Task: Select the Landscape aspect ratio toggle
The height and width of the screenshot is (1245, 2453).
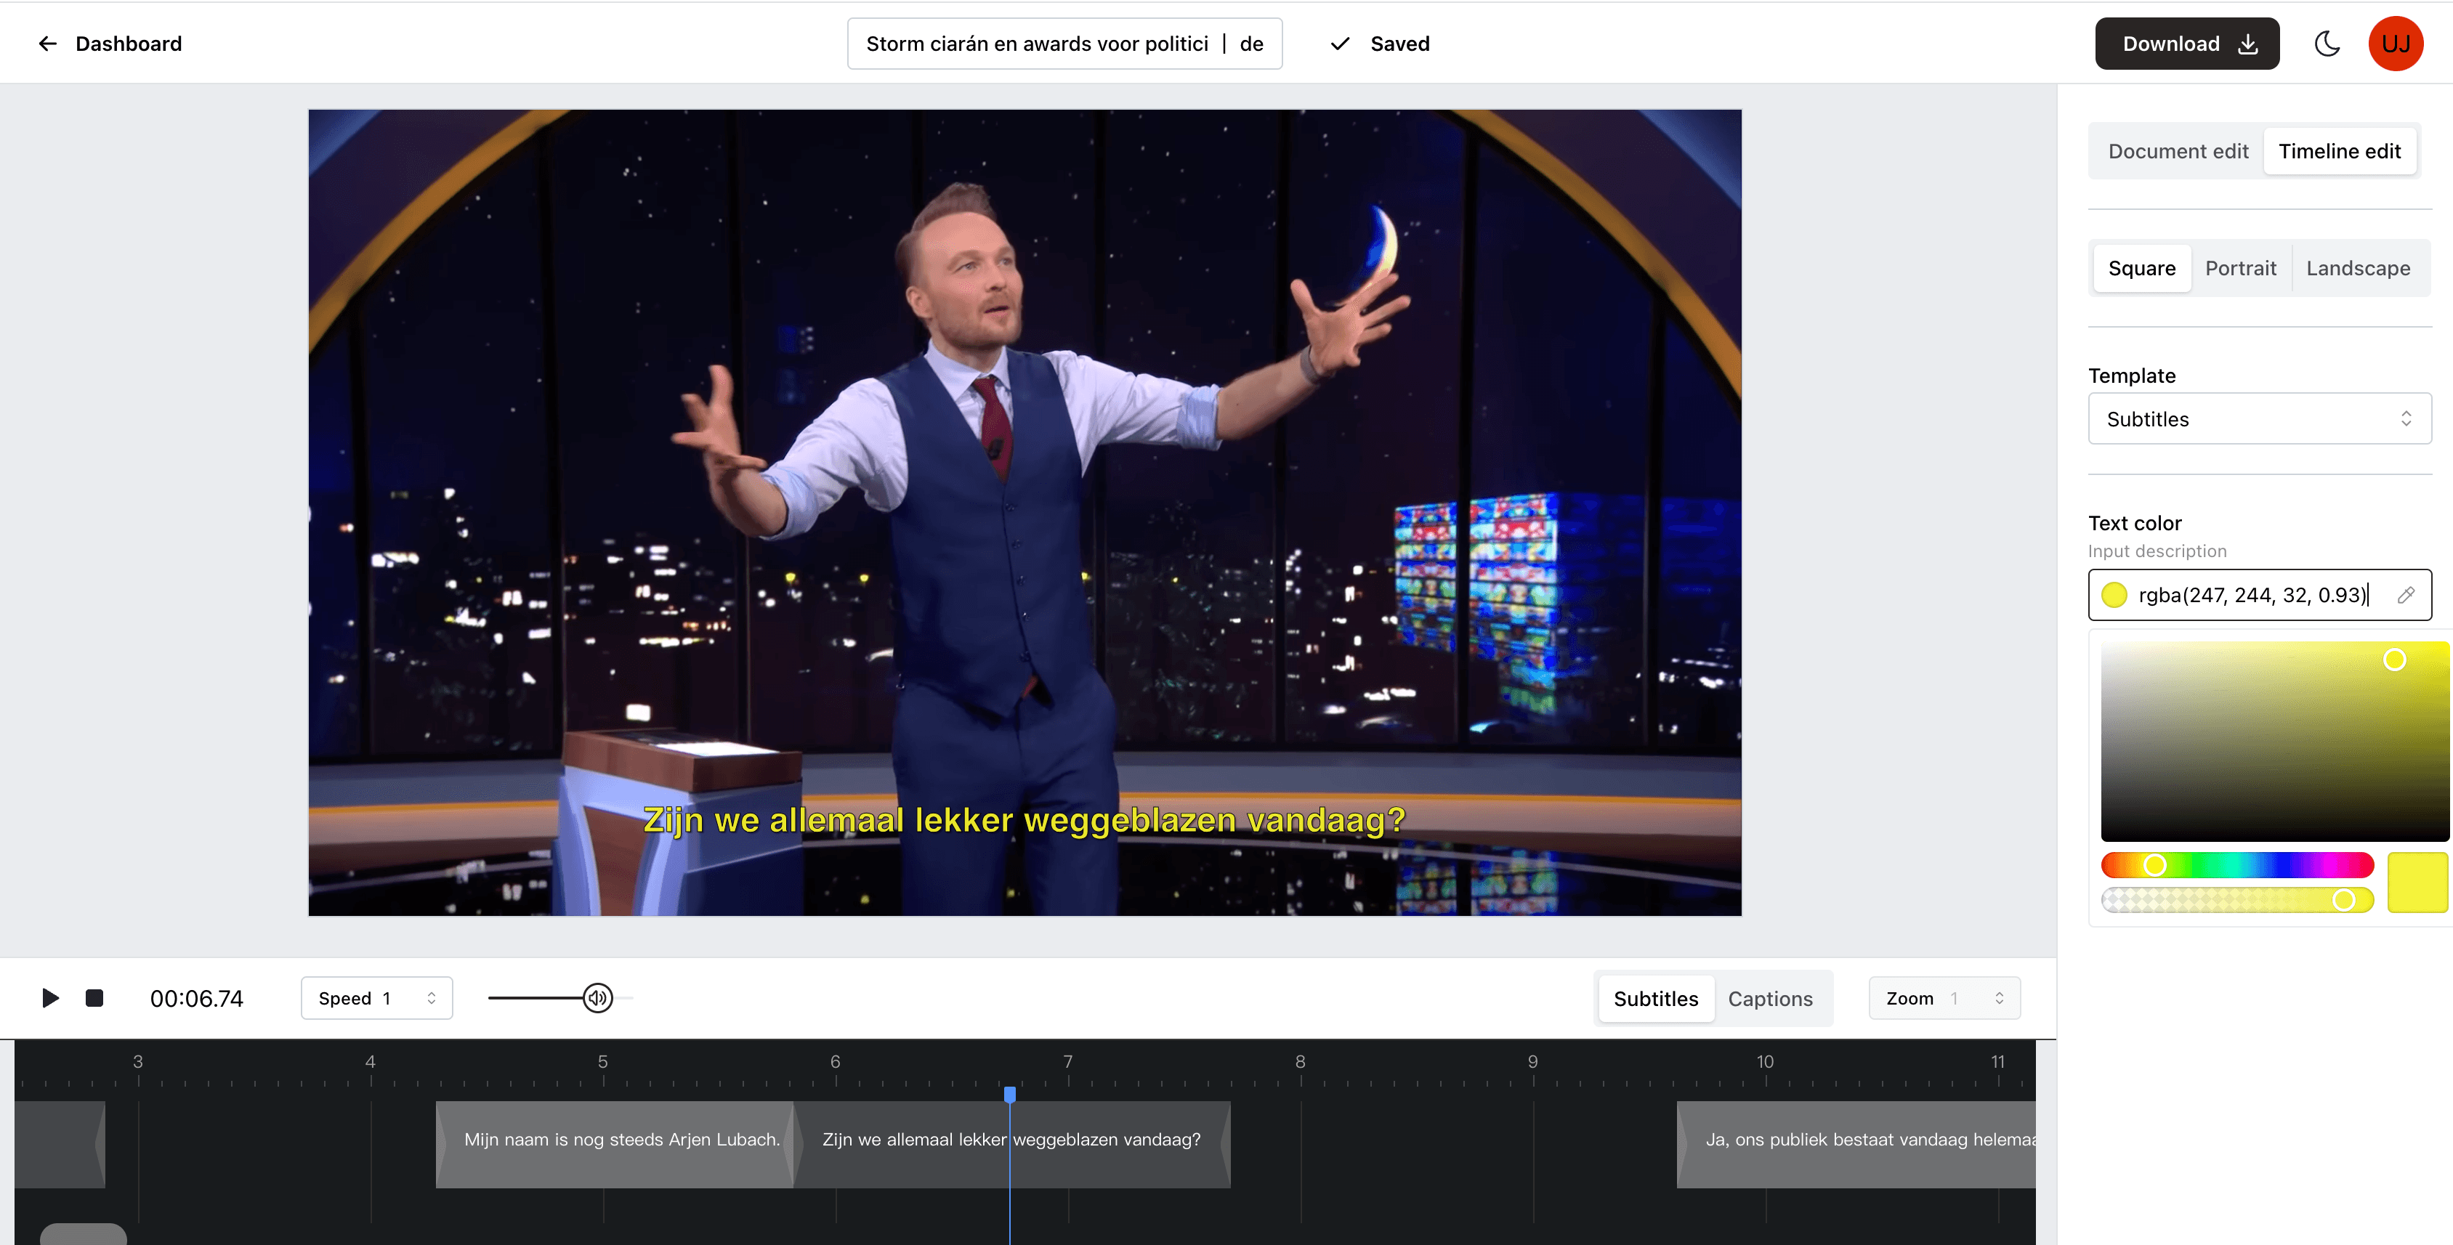Action: click(2358, 267)
